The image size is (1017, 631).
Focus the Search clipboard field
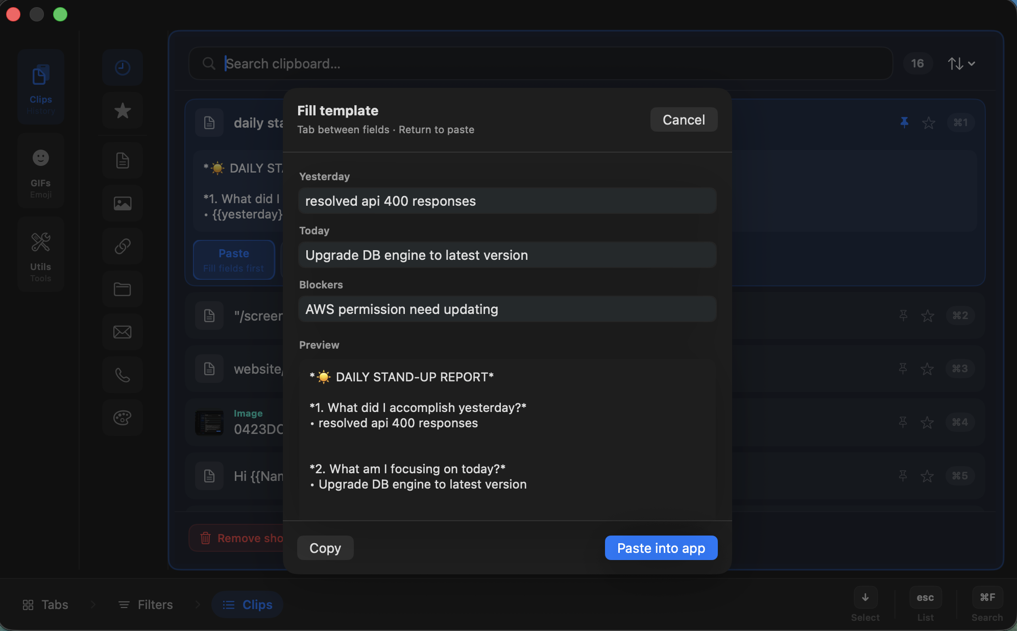[540, 63]
